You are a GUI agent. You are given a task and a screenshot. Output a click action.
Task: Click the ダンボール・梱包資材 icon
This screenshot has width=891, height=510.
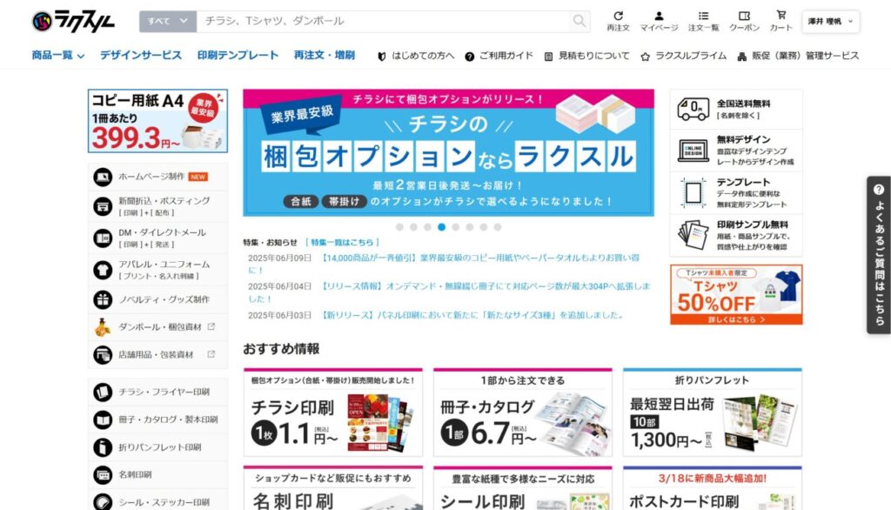coord(103,327)
